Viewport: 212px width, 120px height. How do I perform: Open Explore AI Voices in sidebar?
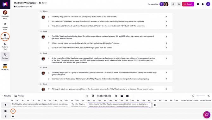[5, 15]
